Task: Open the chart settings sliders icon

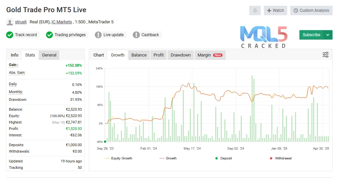Action: (x=325, y=55)
